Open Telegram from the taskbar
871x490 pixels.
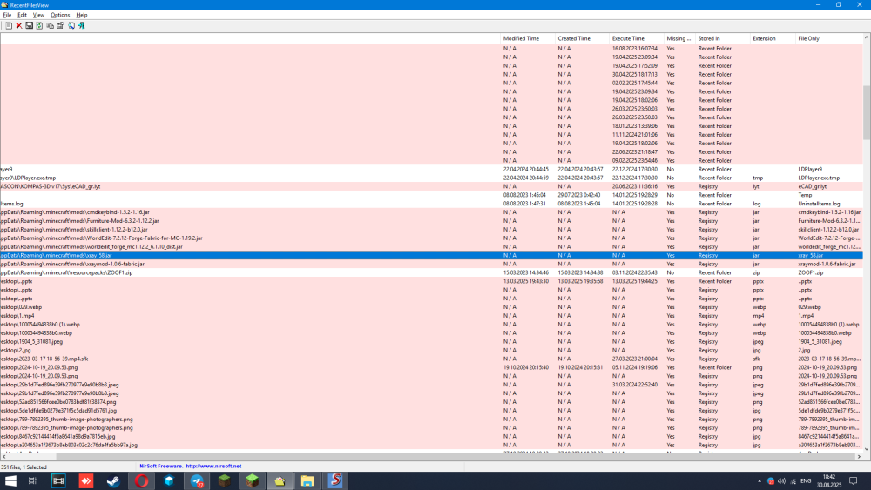click(197, 481)
